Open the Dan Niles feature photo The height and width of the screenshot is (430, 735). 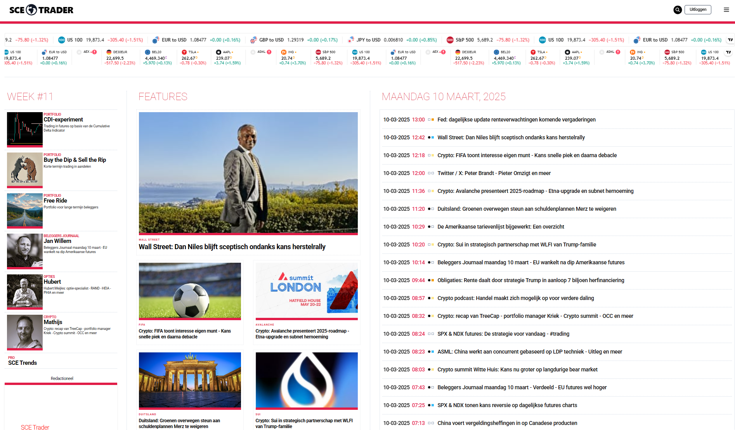(248, 173)
